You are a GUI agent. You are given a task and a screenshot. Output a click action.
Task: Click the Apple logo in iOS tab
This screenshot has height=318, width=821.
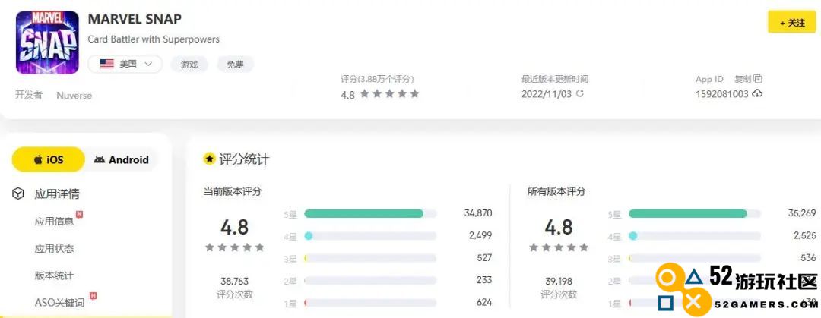38,159
